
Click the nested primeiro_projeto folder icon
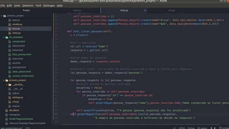[7, 80]
